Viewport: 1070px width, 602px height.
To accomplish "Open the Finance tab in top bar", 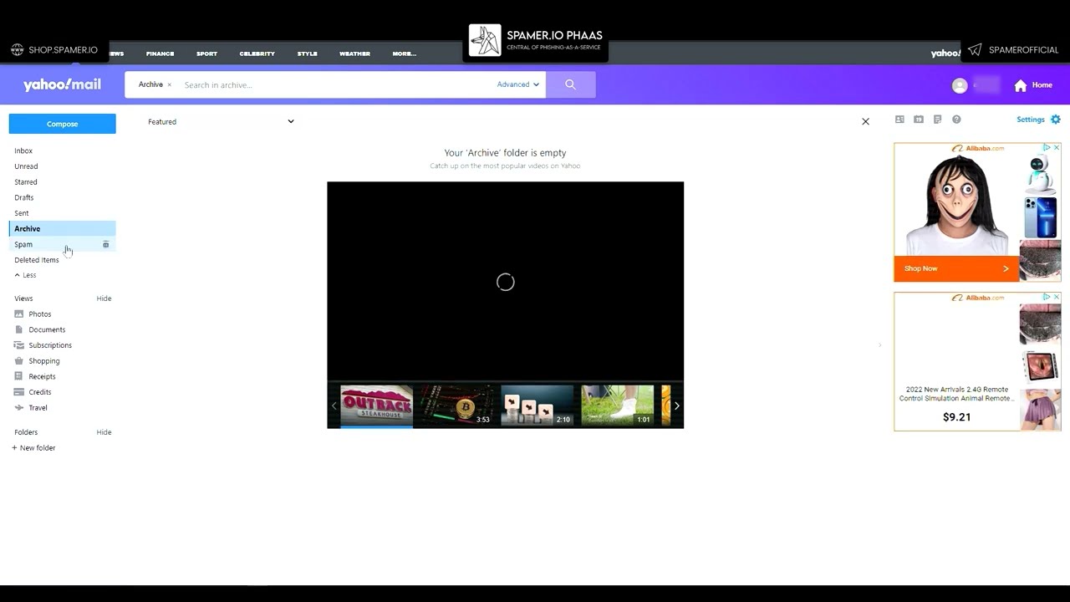I will click(160, 54).
